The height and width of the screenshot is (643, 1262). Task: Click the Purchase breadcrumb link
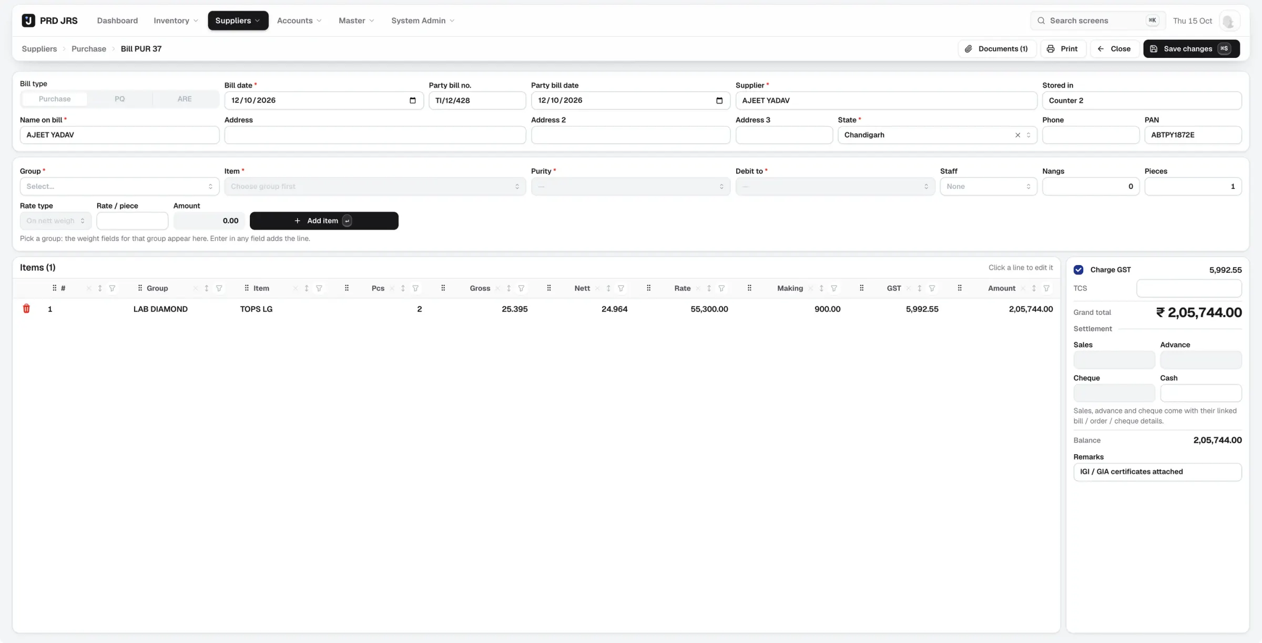89,49
